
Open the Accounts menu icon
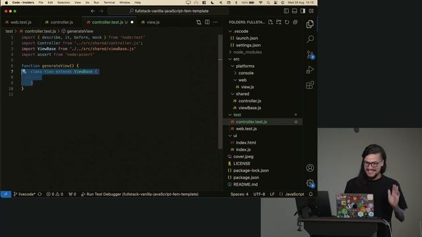(310, 168)
